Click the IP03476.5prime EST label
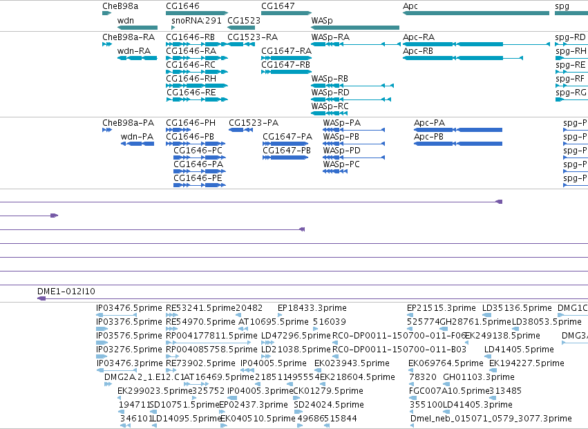Viewport: 588px width, 429px height. [129, 308]
